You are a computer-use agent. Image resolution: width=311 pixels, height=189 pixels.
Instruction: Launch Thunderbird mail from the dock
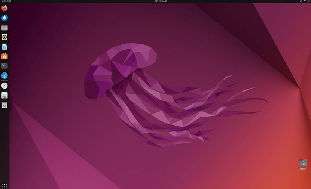coord(4,18)
